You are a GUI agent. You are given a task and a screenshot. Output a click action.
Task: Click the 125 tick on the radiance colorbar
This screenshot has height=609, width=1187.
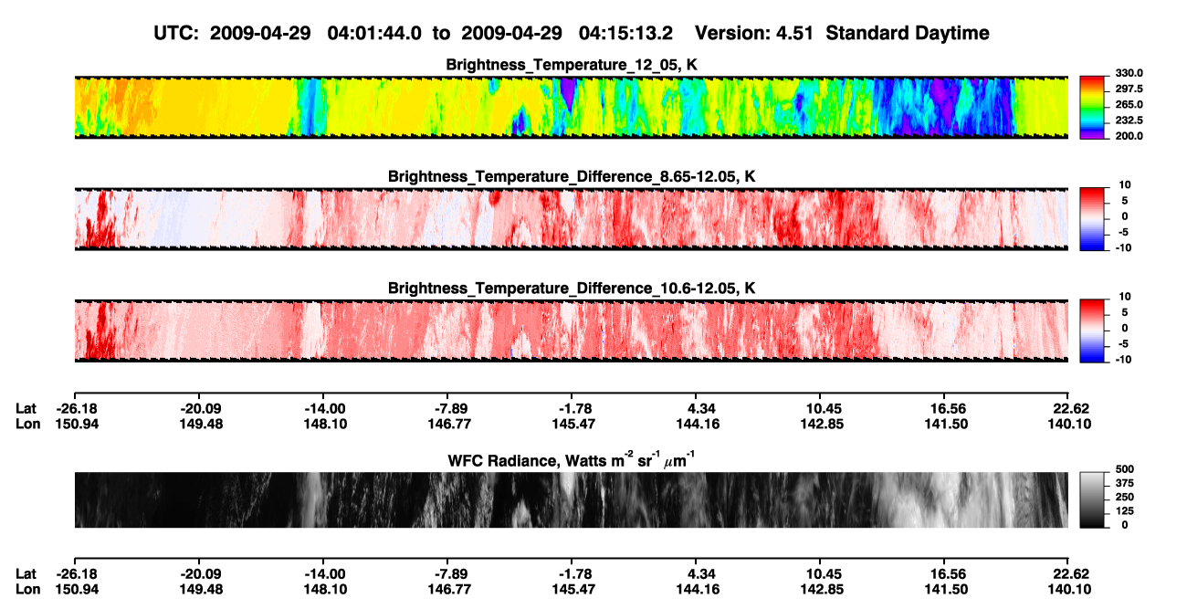point(1125,511)
